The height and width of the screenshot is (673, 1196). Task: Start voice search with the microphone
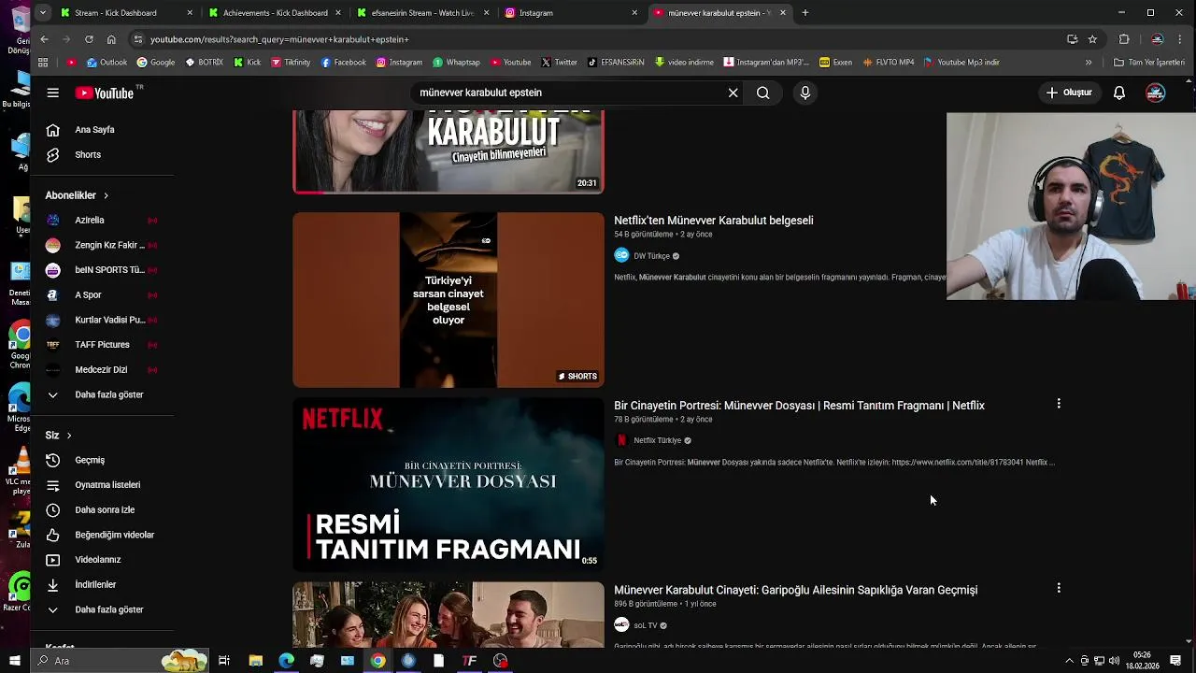(805, 93)
